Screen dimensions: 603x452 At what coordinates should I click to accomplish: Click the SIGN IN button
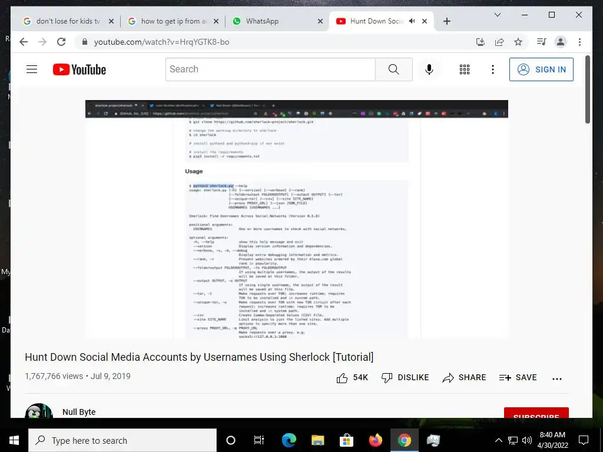click(x=542, y=69)
